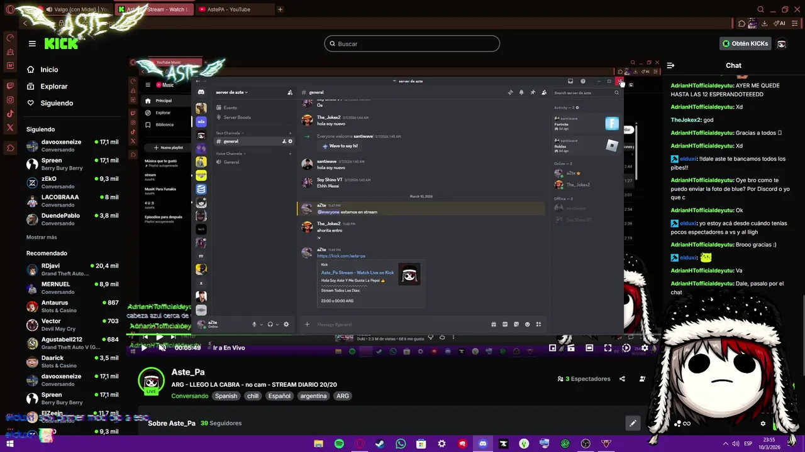Open Siguiendo in Kick sidebar
Viewport: 805px width, 452px height.
click(x=57, y=103)
